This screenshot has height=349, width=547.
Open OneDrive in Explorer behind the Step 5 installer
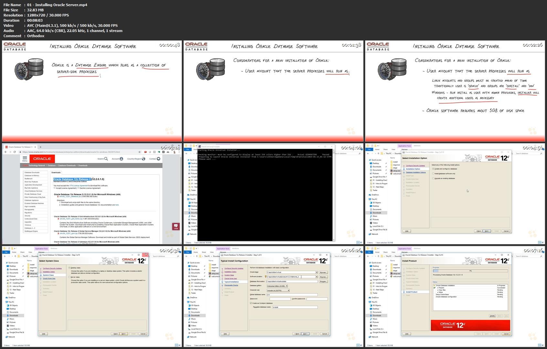pyautogui.click(x=192, y=298)
